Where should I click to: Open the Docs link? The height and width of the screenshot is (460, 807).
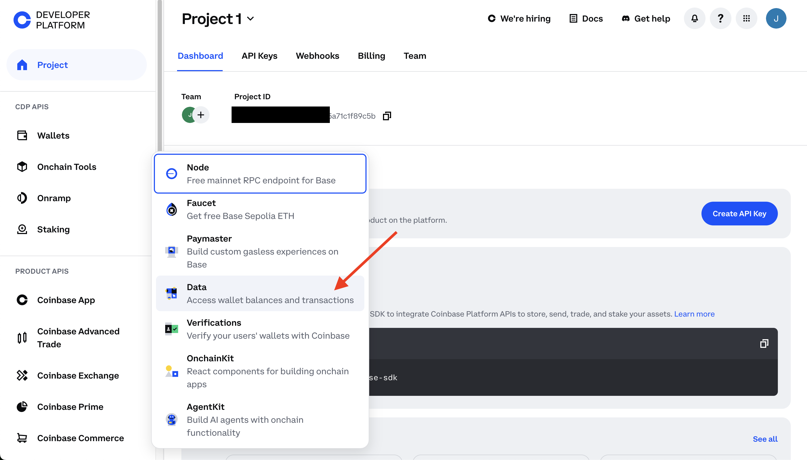(x=586, y=19)
